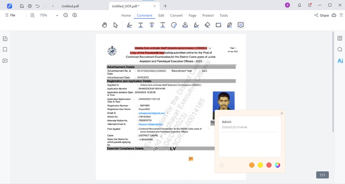This screenshot has width=345, height=184.
Task: Zoom out the document
Action: [66, 15]
